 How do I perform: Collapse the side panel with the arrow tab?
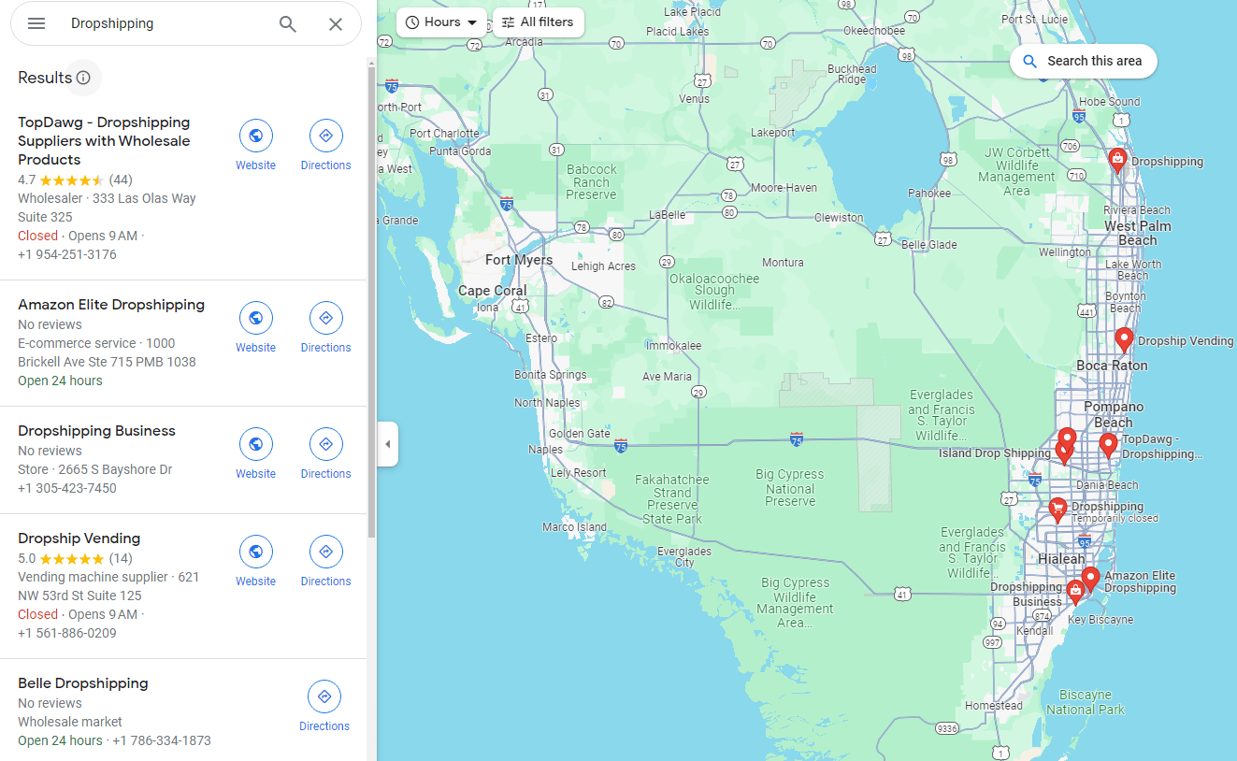(388, 444)
